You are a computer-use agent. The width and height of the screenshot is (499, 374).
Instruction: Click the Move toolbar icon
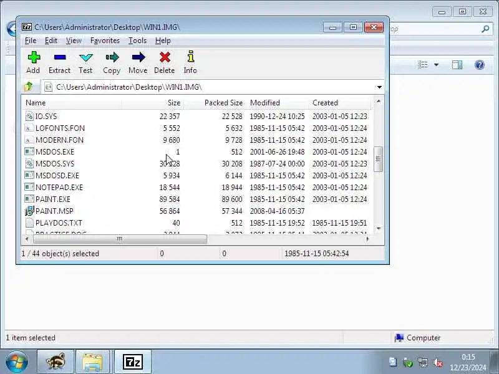(138, 57)
